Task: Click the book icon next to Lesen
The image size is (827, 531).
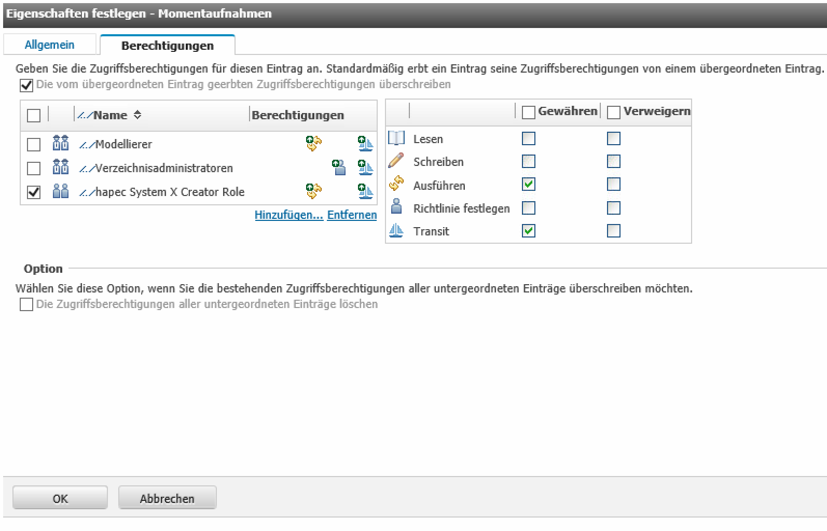Action: [396, 138]
